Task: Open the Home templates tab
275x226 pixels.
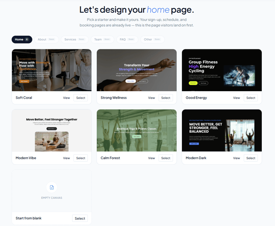Action: 22,39
